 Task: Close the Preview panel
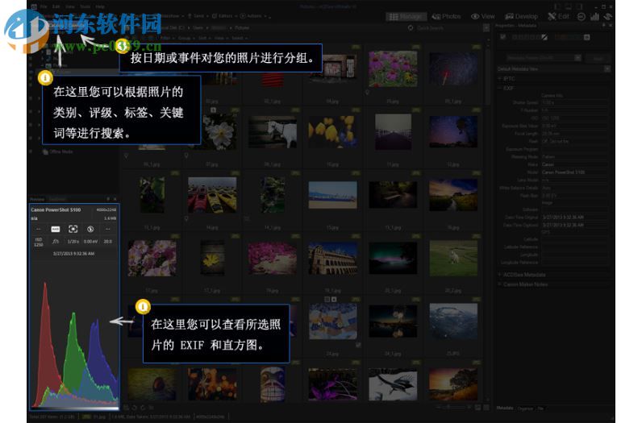pyautogui.click(x=115, y=199)
